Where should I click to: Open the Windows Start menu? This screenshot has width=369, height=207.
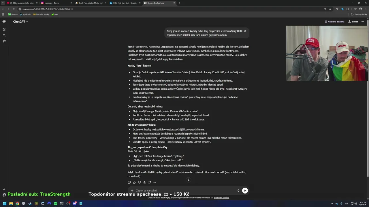pyautogui.click(x=5, y=204)
